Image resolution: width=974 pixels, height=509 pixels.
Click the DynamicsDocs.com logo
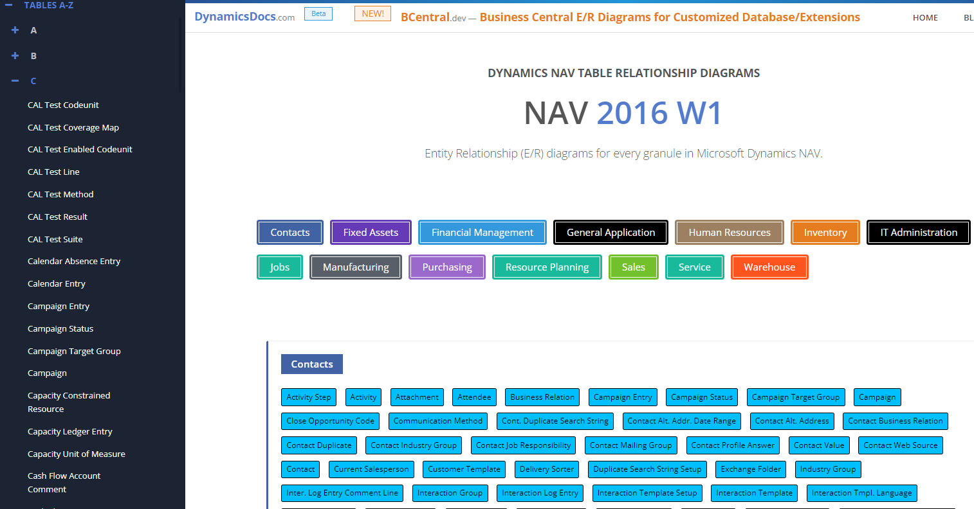point(243,17)
